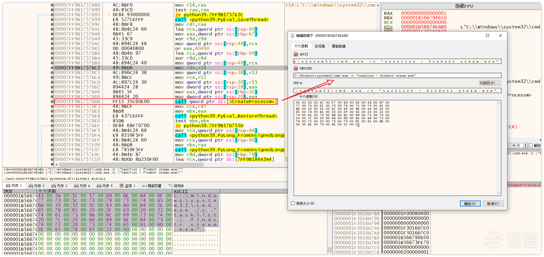Viewport: 544px width, 257px height.
Task: Open the 结构体 struct tab
Action: 176,186
